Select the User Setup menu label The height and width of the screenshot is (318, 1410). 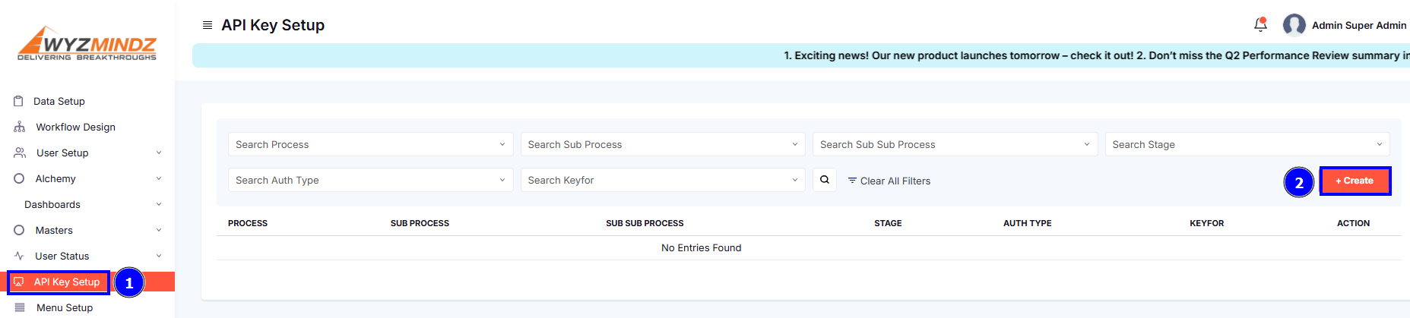[62, 153]
